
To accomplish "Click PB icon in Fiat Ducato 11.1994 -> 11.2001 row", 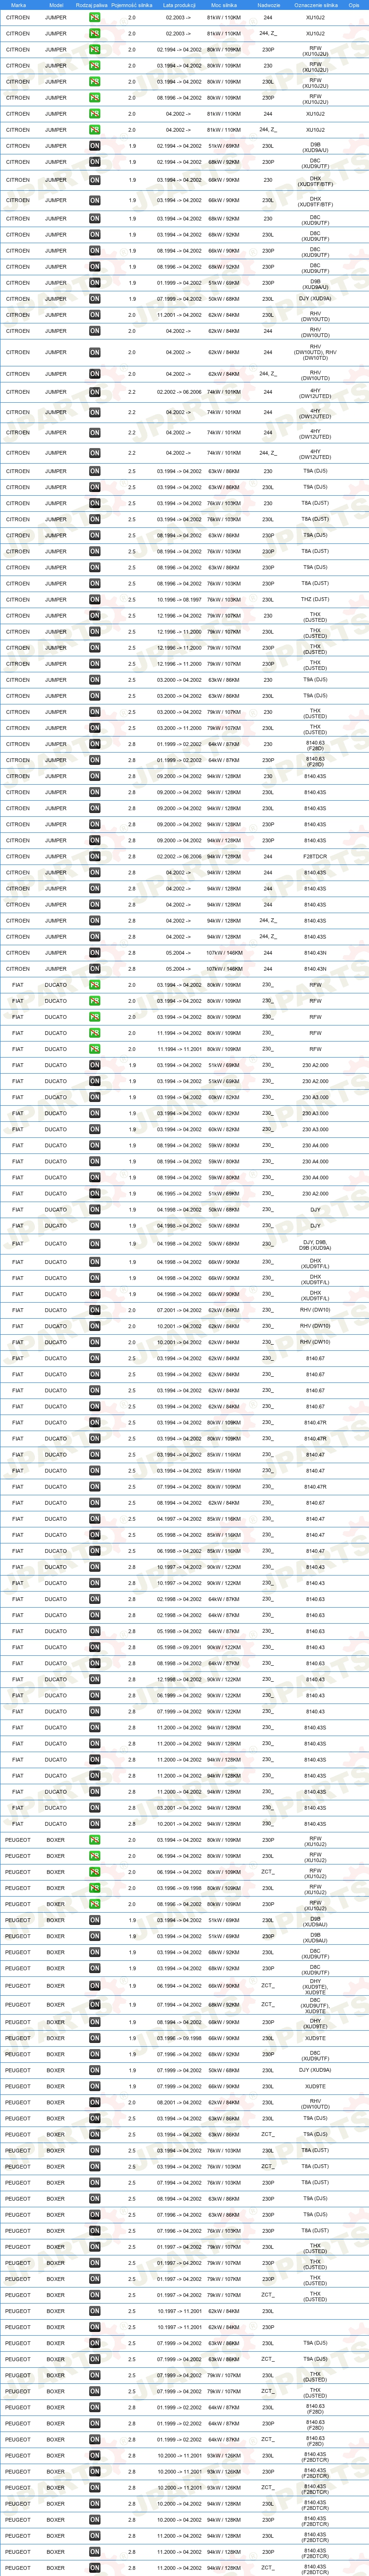I will pos(94,1049).
